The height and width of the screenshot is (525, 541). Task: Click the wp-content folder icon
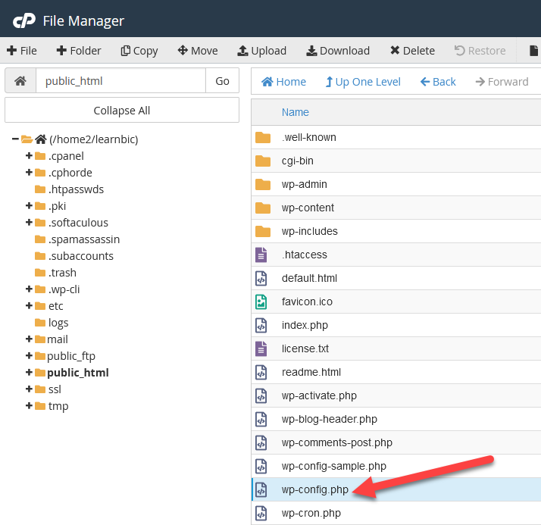pos(263,208)
